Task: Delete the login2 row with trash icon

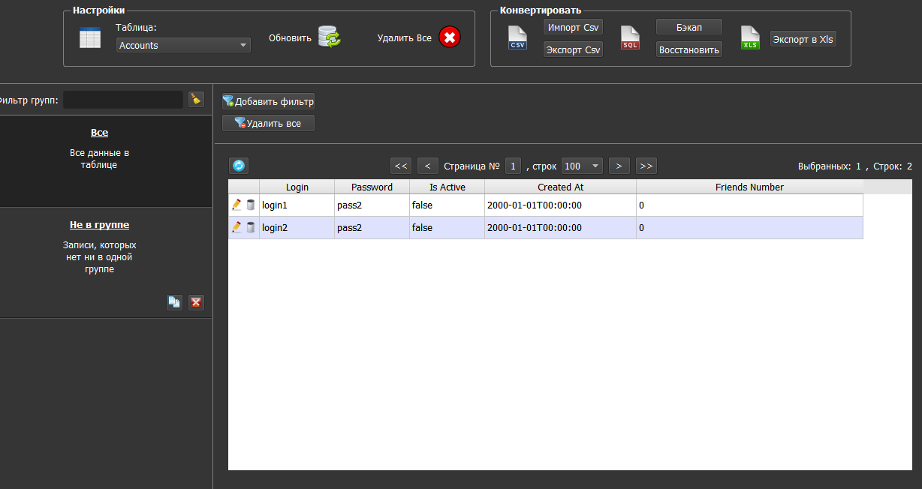Action: point(251,227)
